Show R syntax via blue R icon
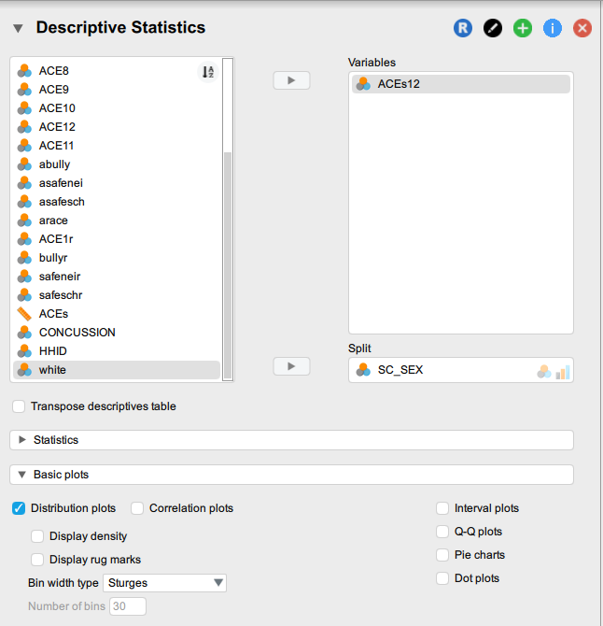The width and height of the screenshot is (603, 626). [463, 28]
